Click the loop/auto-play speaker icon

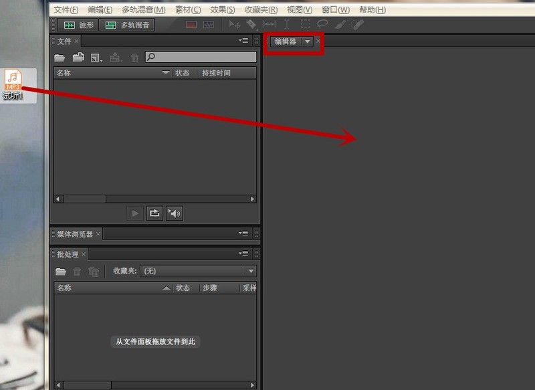pos(174,213)
